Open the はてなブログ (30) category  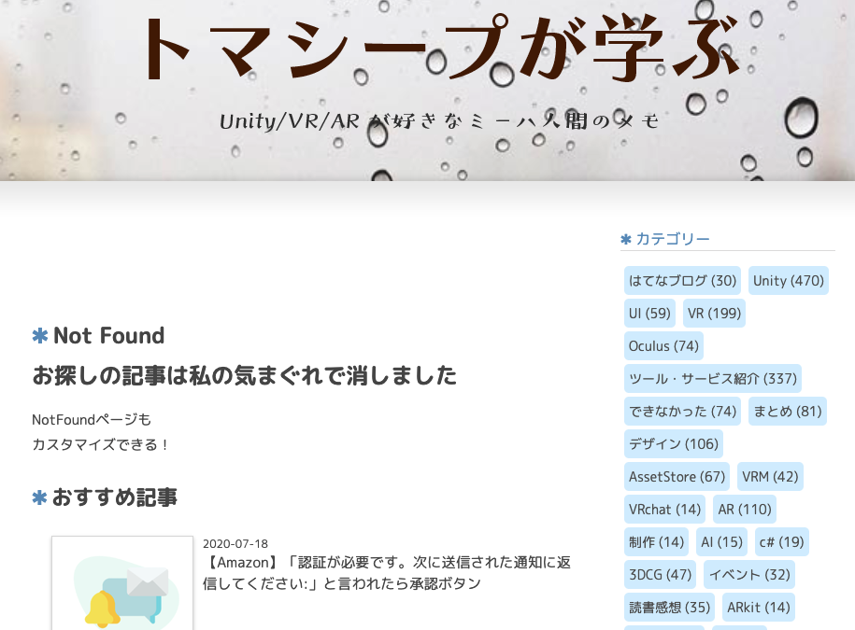[682, 280]
